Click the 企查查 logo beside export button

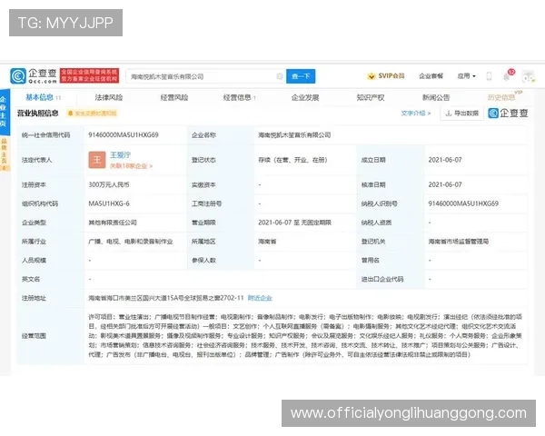(508, 113)
